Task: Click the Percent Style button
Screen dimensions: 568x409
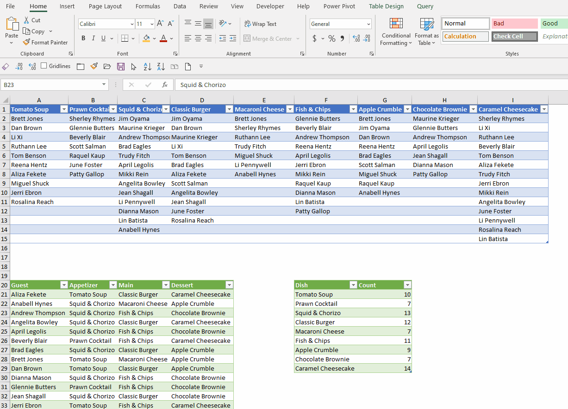Action: [x=331, y=38]
